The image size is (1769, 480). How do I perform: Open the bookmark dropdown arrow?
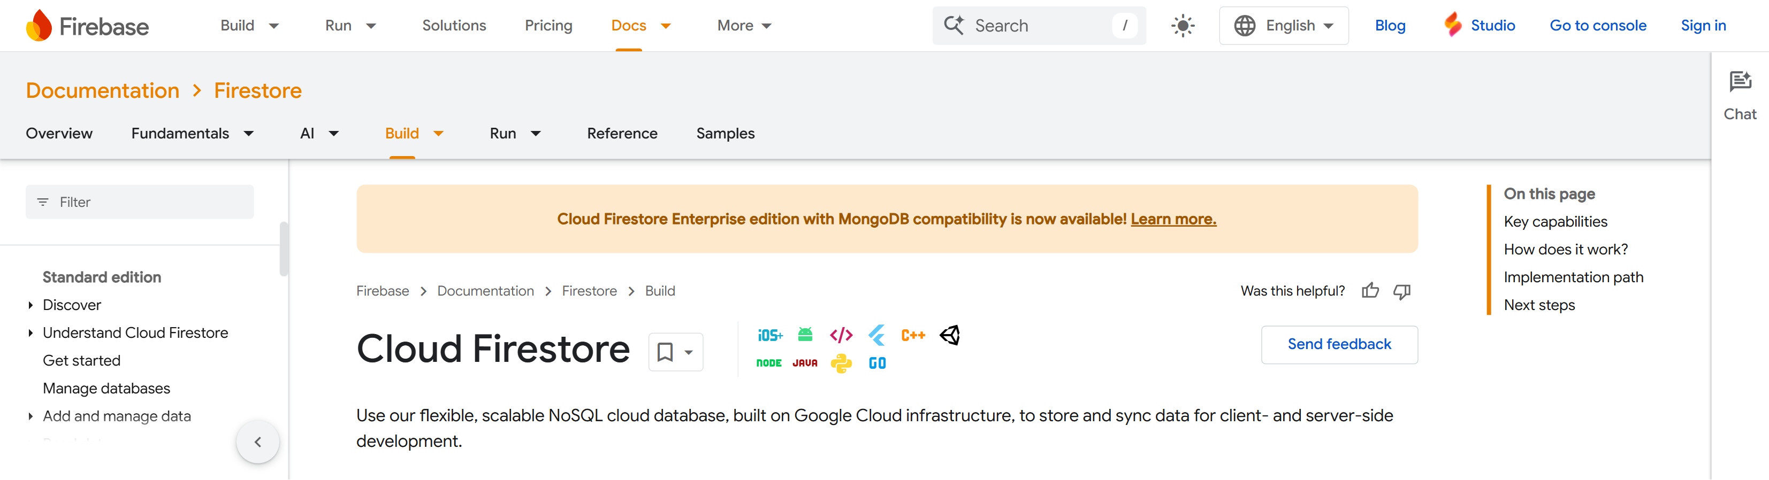pos(688,352)
